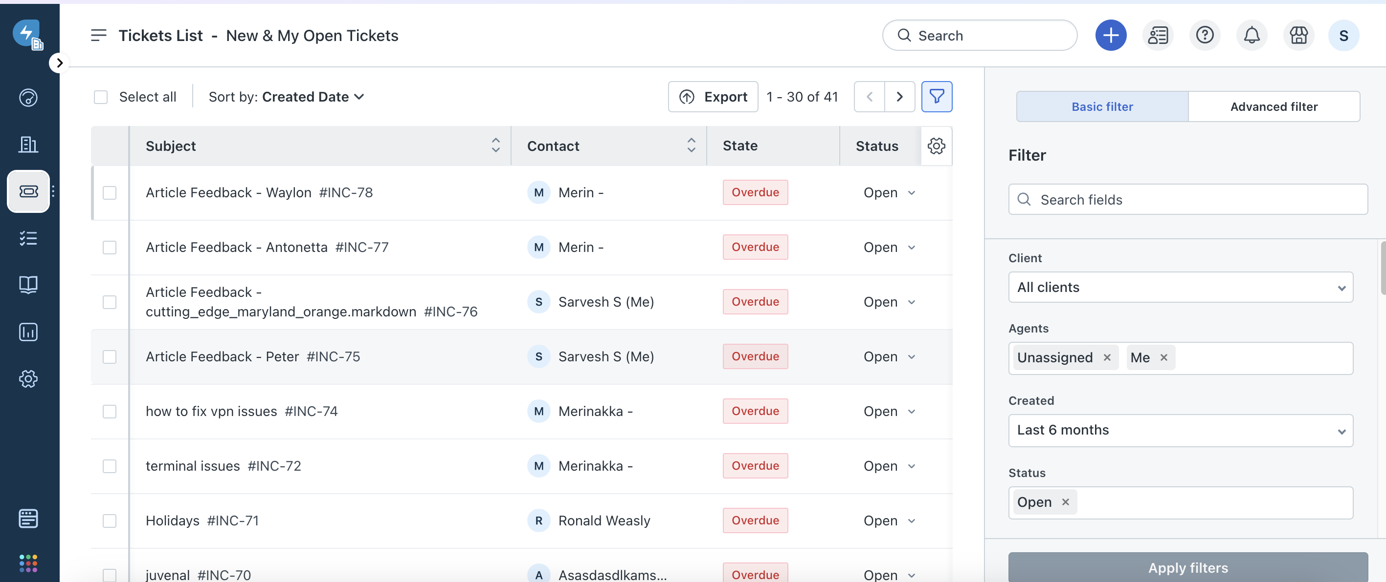
Task: Select the Basic filter tab
Action: click(x=1102, y=107)
